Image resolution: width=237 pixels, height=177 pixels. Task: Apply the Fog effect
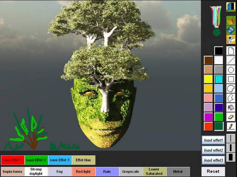[60, 172]
